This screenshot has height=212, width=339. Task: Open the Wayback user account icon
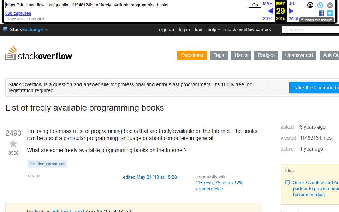[310, 5]
